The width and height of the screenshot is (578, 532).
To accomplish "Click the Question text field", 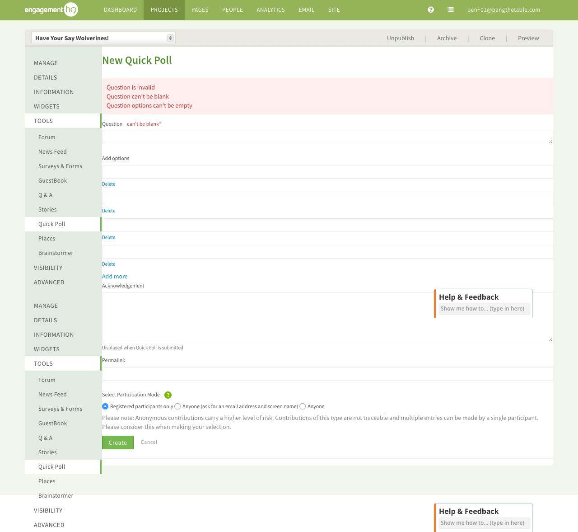I will (x=327, y=137).
